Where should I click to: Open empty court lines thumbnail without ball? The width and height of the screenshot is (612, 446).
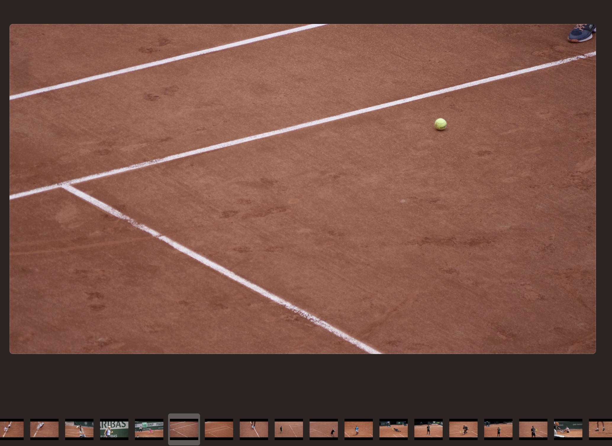pos(219,429)
